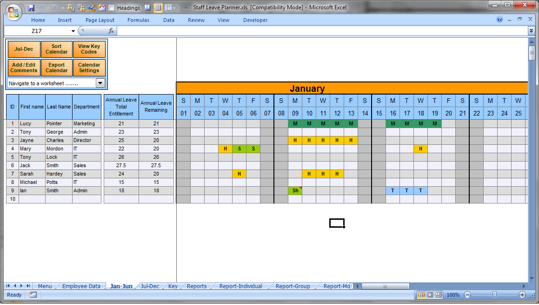This screenshot has height=305, width=539.
Task: Open the Navigate to a worksheet dropdown
Action: [100, 83]
